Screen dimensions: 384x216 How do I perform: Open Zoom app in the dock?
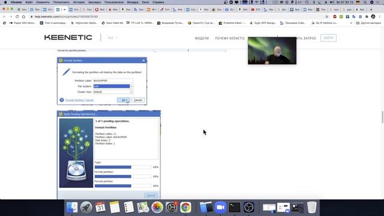[220, 208]
